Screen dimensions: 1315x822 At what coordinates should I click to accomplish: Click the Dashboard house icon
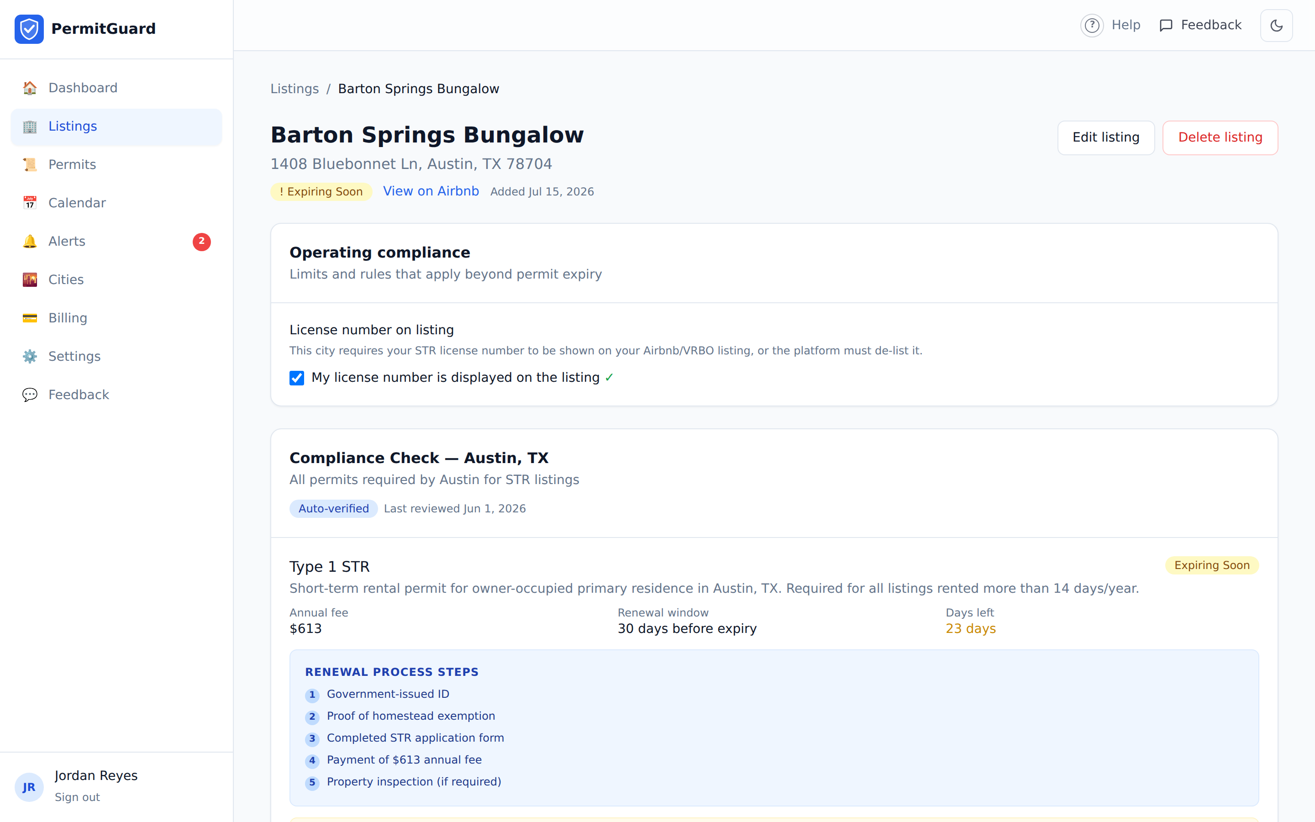pyautogui.click(x=30, y=88)
